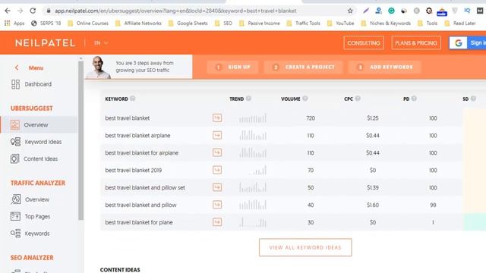This screenshot has height=273, width=486.
Task: Open Read Later bookmark folder
Action: [460, 24]
